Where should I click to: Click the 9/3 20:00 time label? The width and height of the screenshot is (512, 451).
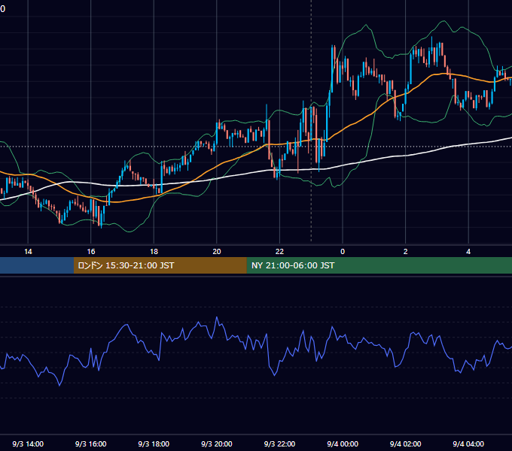tap(217, 443)
